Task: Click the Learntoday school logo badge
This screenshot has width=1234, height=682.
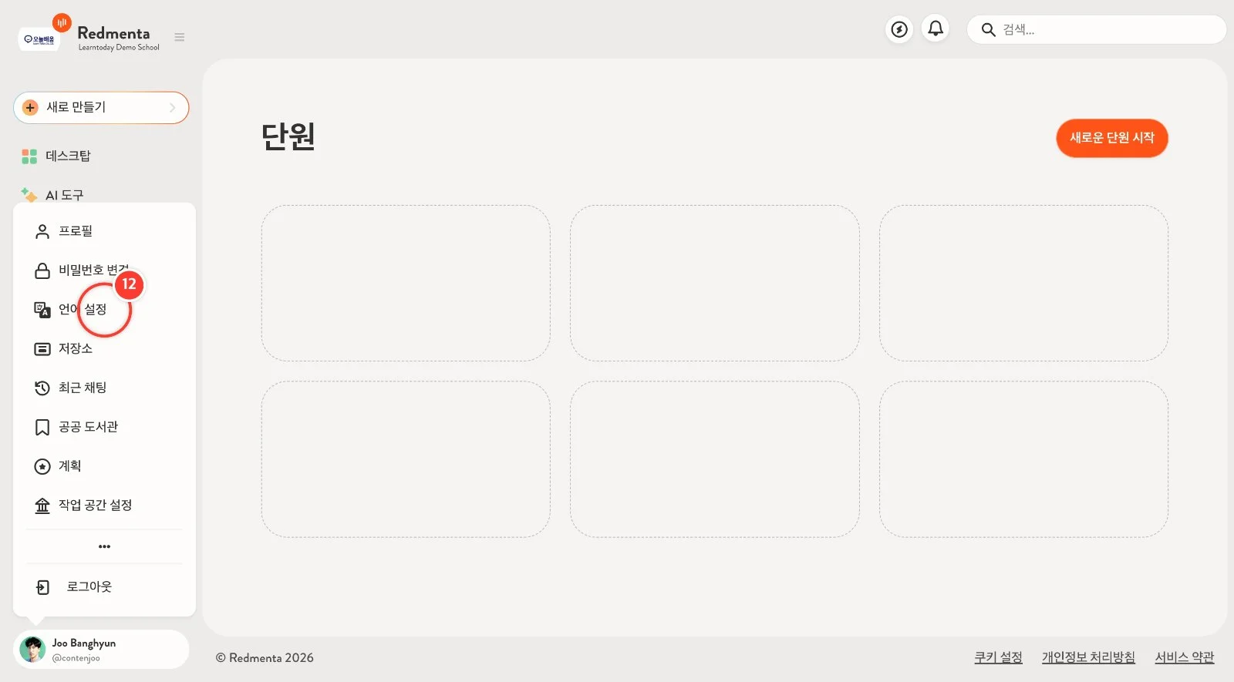Action: point(39,39)
